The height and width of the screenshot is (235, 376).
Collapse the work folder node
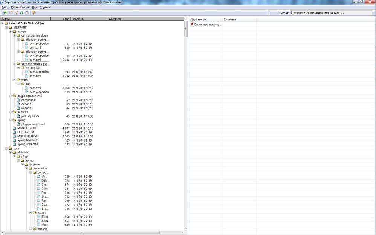click(x=14, y=79)
